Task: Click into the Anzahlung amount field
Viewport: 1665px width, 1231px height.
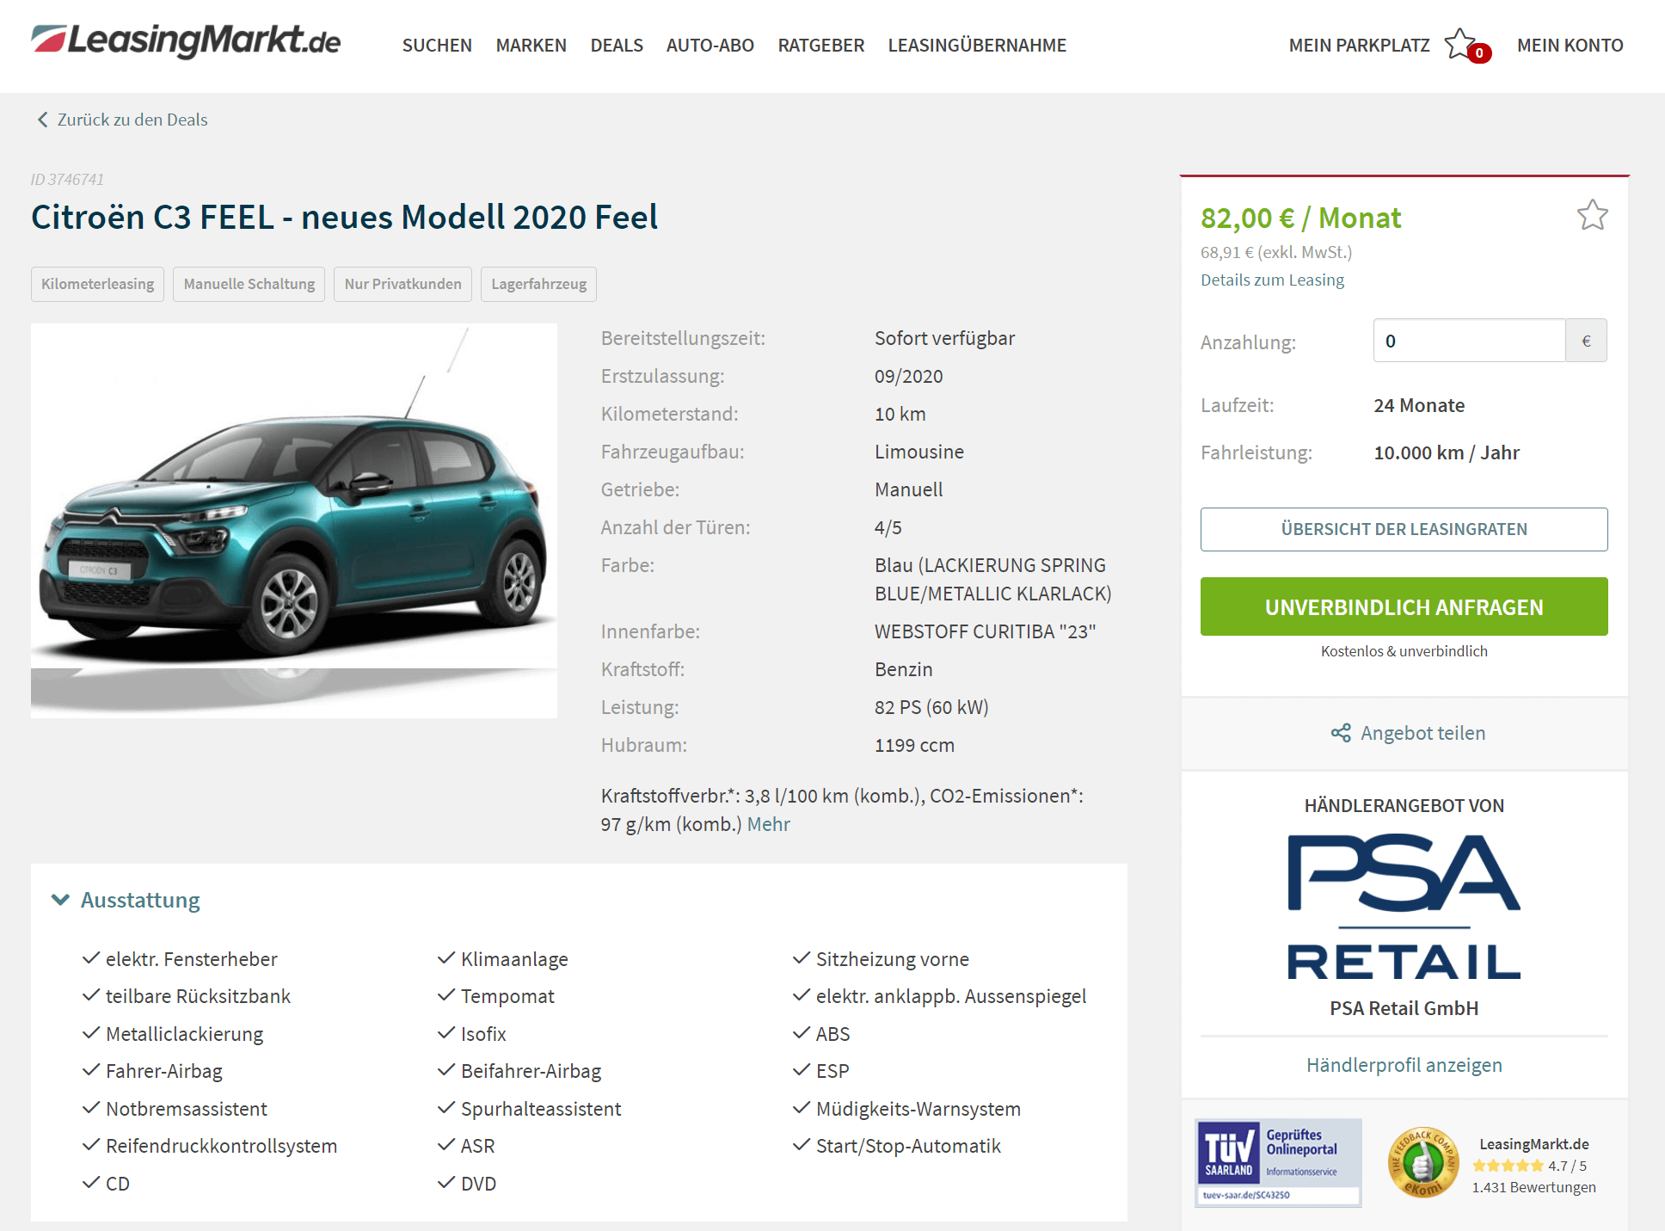Action: 1469,341
